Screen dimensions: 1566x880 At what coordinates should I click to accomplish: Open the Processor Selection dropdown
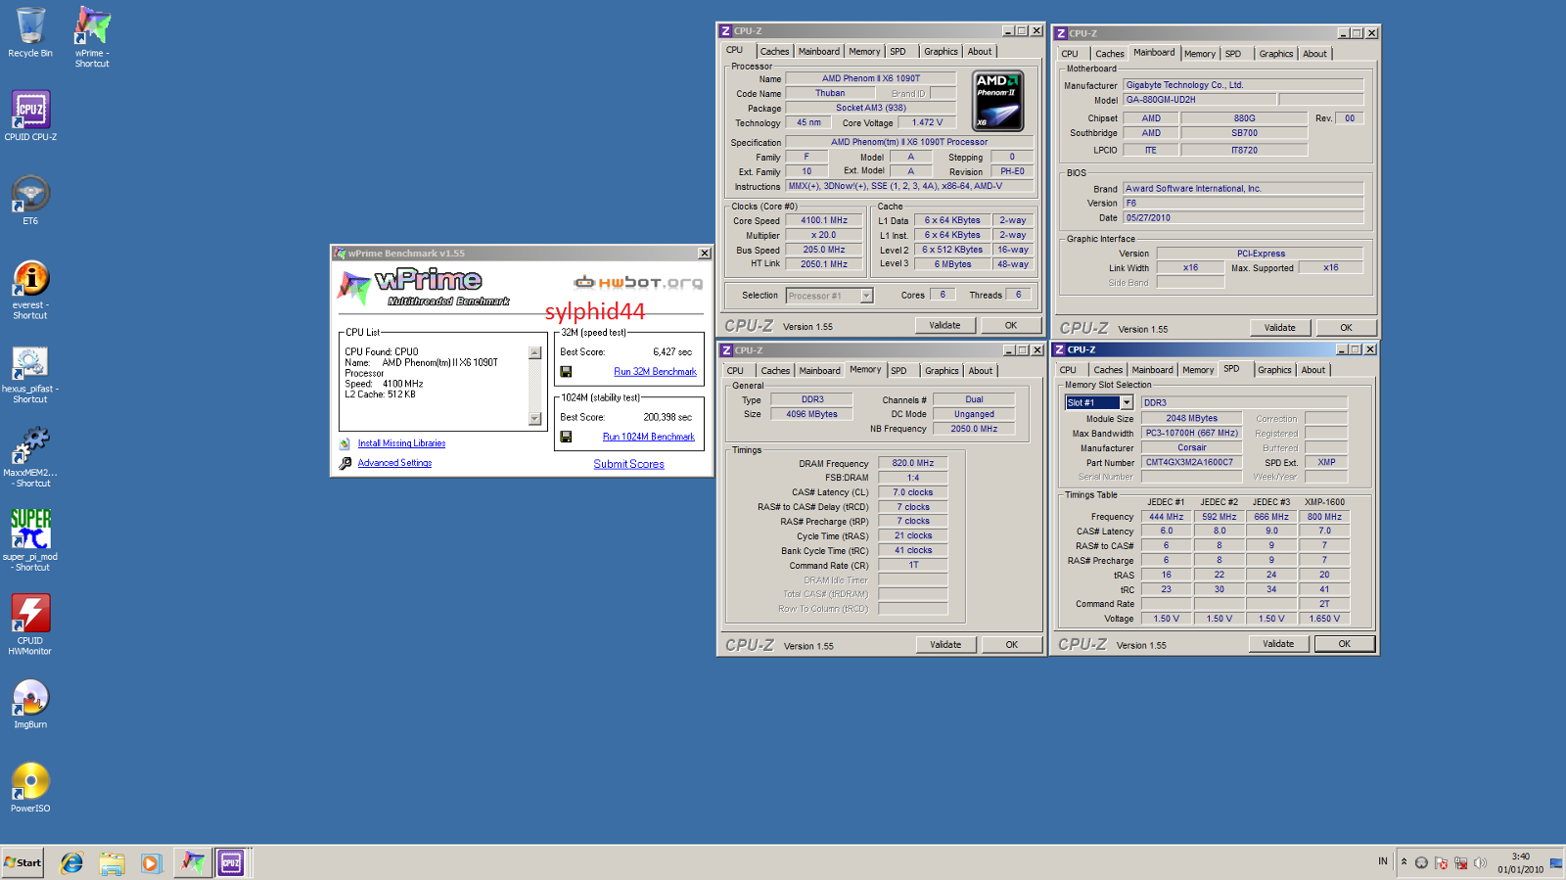[x=866, y=296]
